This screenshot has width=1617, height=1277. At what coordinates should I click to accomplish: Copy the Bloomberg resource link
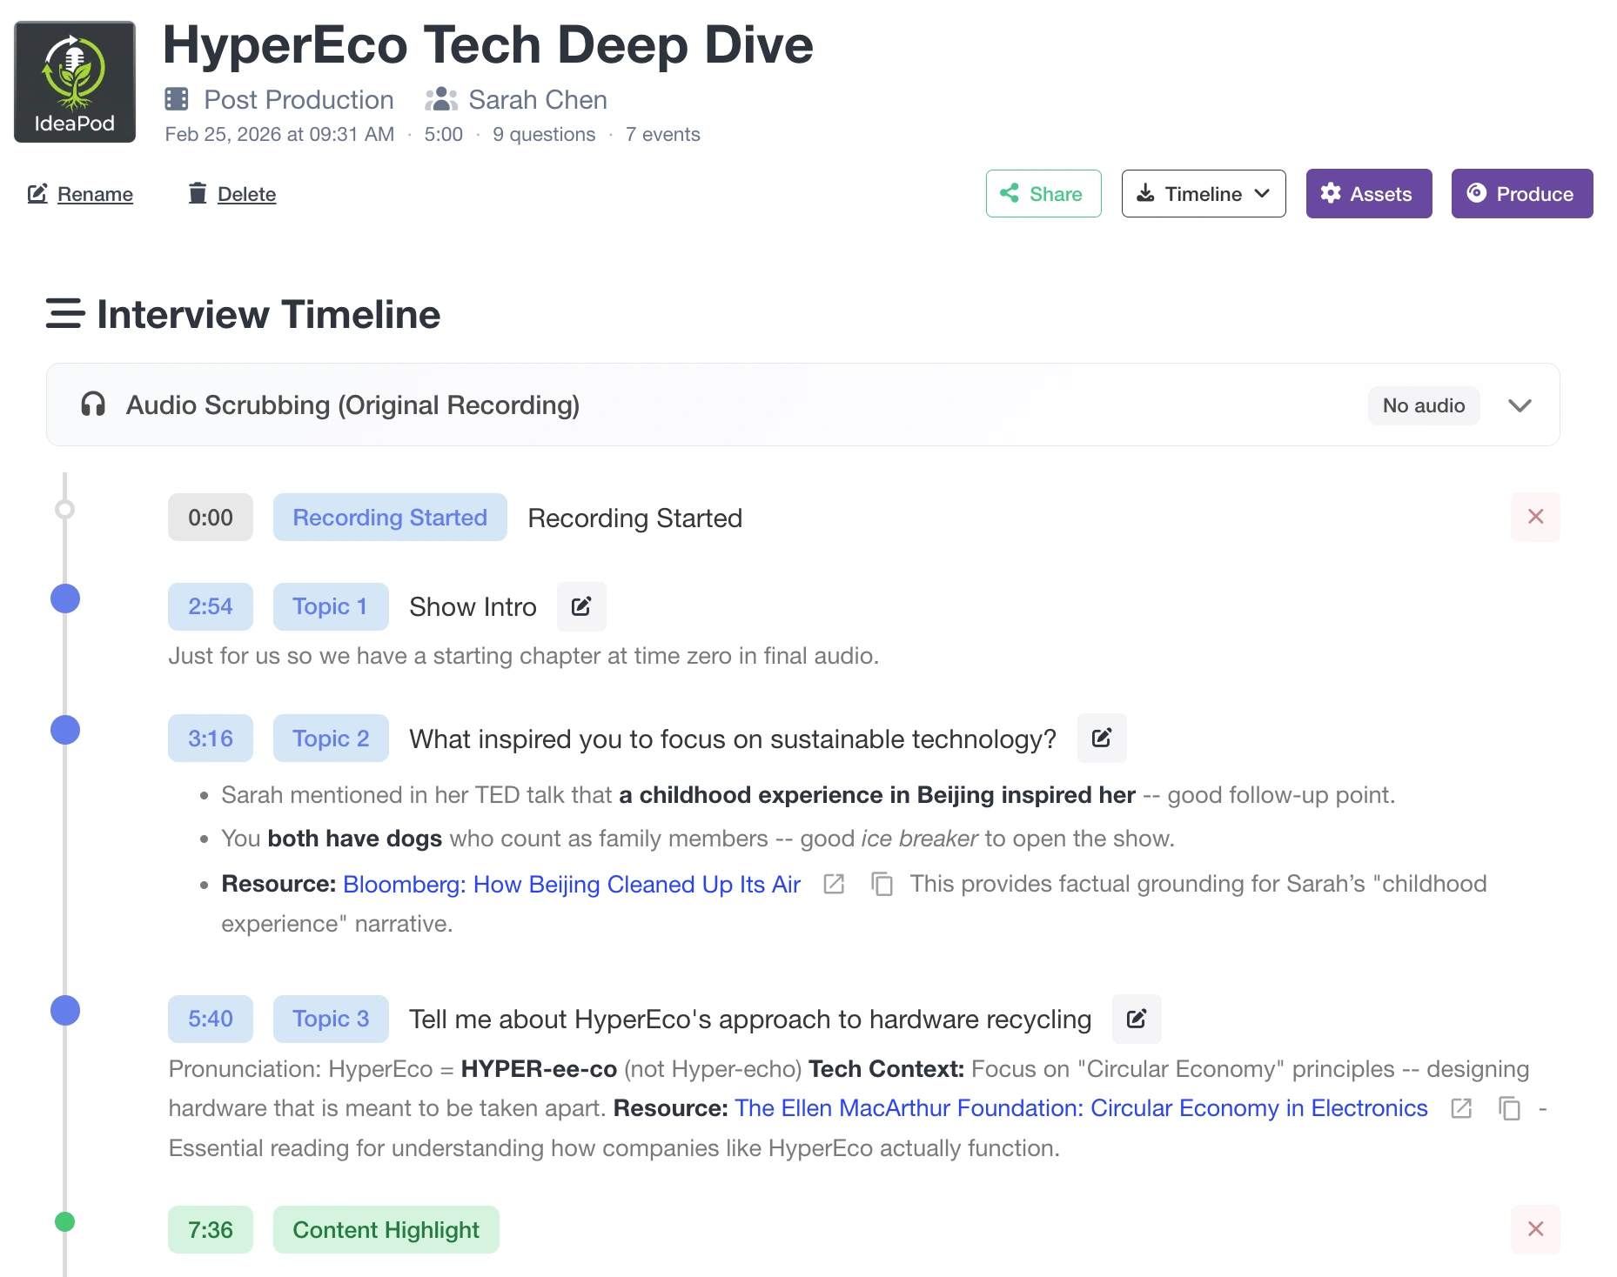pyautogui.click(x=882, y=885)
